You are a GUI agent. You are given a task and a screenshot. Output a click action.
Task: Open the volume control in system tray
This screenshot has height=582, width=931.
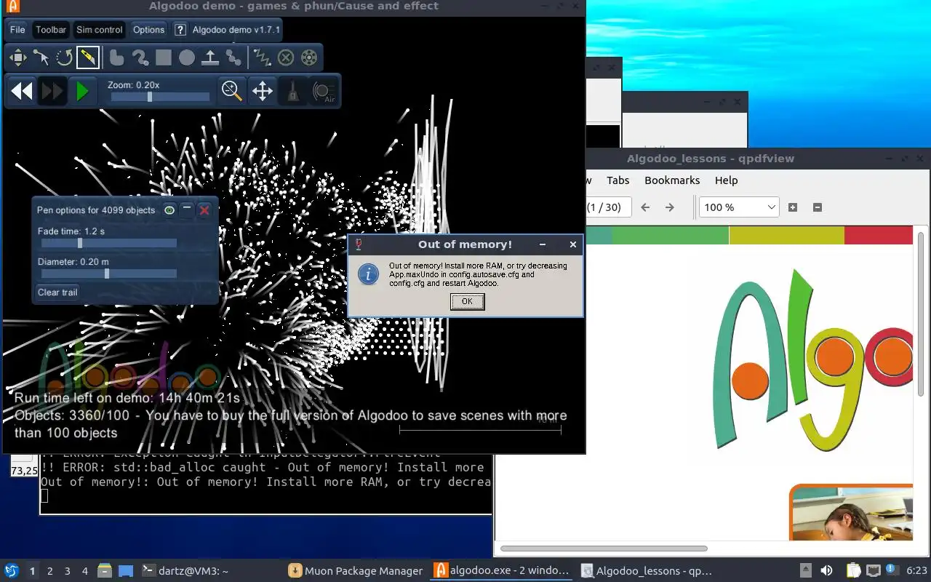(x=826, y=571)
